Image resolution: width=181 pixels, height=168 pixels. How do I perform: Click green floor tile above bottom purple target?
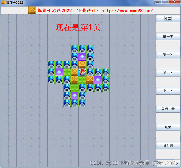point(74,88)
